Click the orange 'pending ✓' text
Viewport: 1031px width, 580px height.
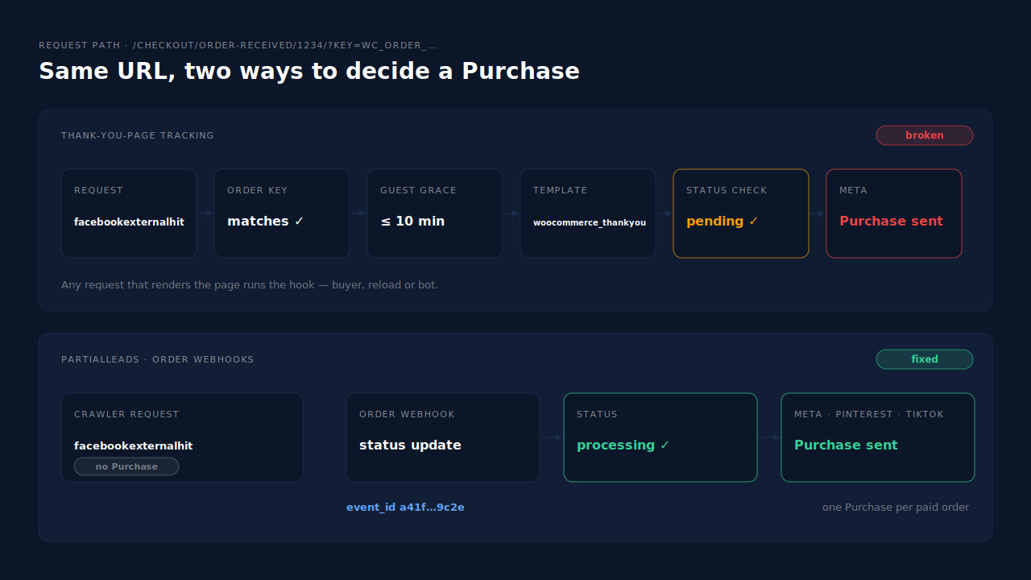pos(723,221)
